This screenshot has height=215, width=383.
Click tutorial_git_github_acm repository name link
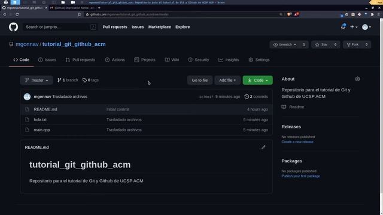click(x=74, y=44)
